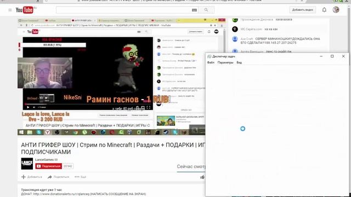351x197 pixels.
Task: Click the suggested video thumbnail in stream
Action: (166, 120)
